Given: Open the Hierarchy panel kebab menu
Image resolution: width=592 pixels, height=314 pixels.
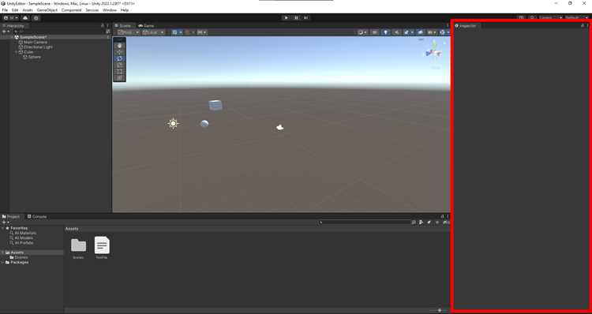Looking at the screenshot, I should click(107, 26).
